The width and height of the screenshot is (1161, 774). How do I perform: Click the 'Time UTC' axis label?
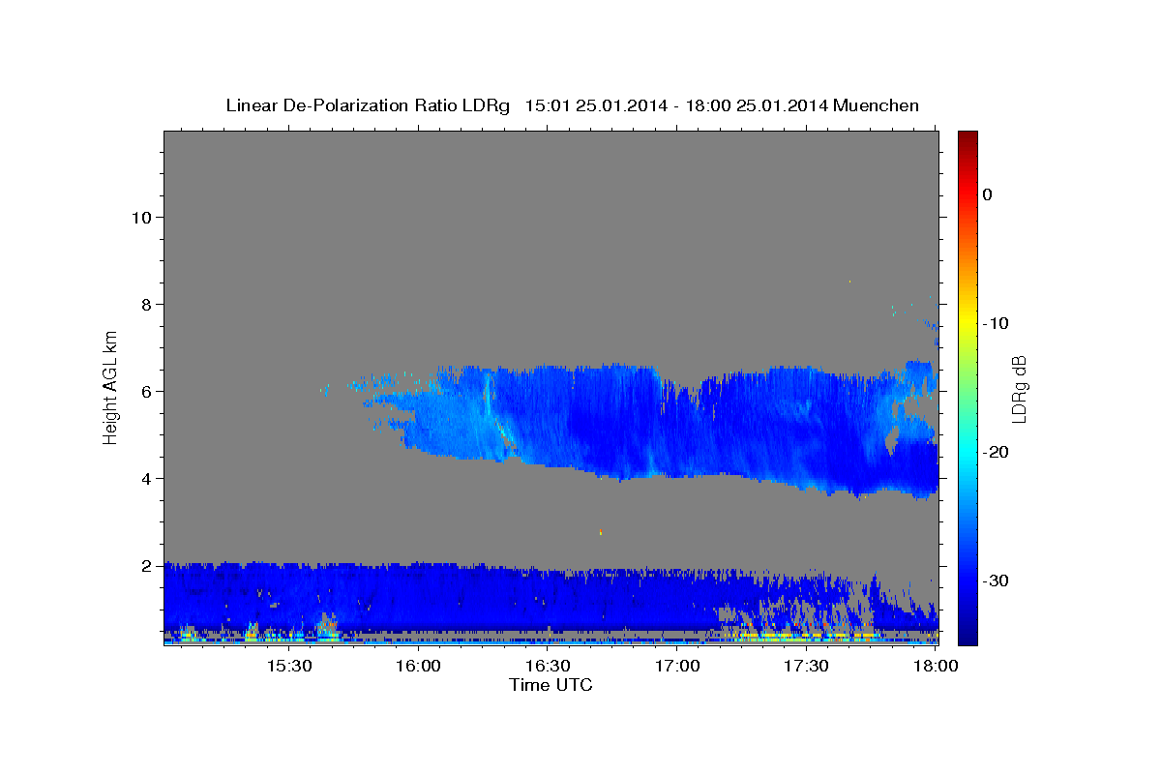551,685
